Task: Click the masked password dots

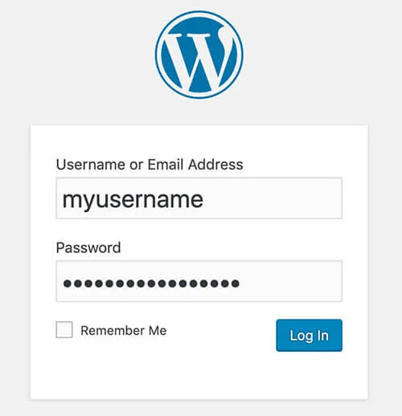Action: tap(151, 283)
